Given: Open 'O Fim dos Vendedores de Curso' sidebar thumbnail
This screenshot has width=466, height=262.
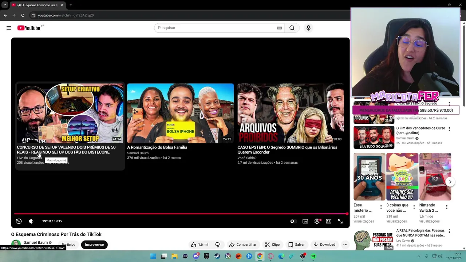Looking at the screenshot, I should click(x=374, y=137).
